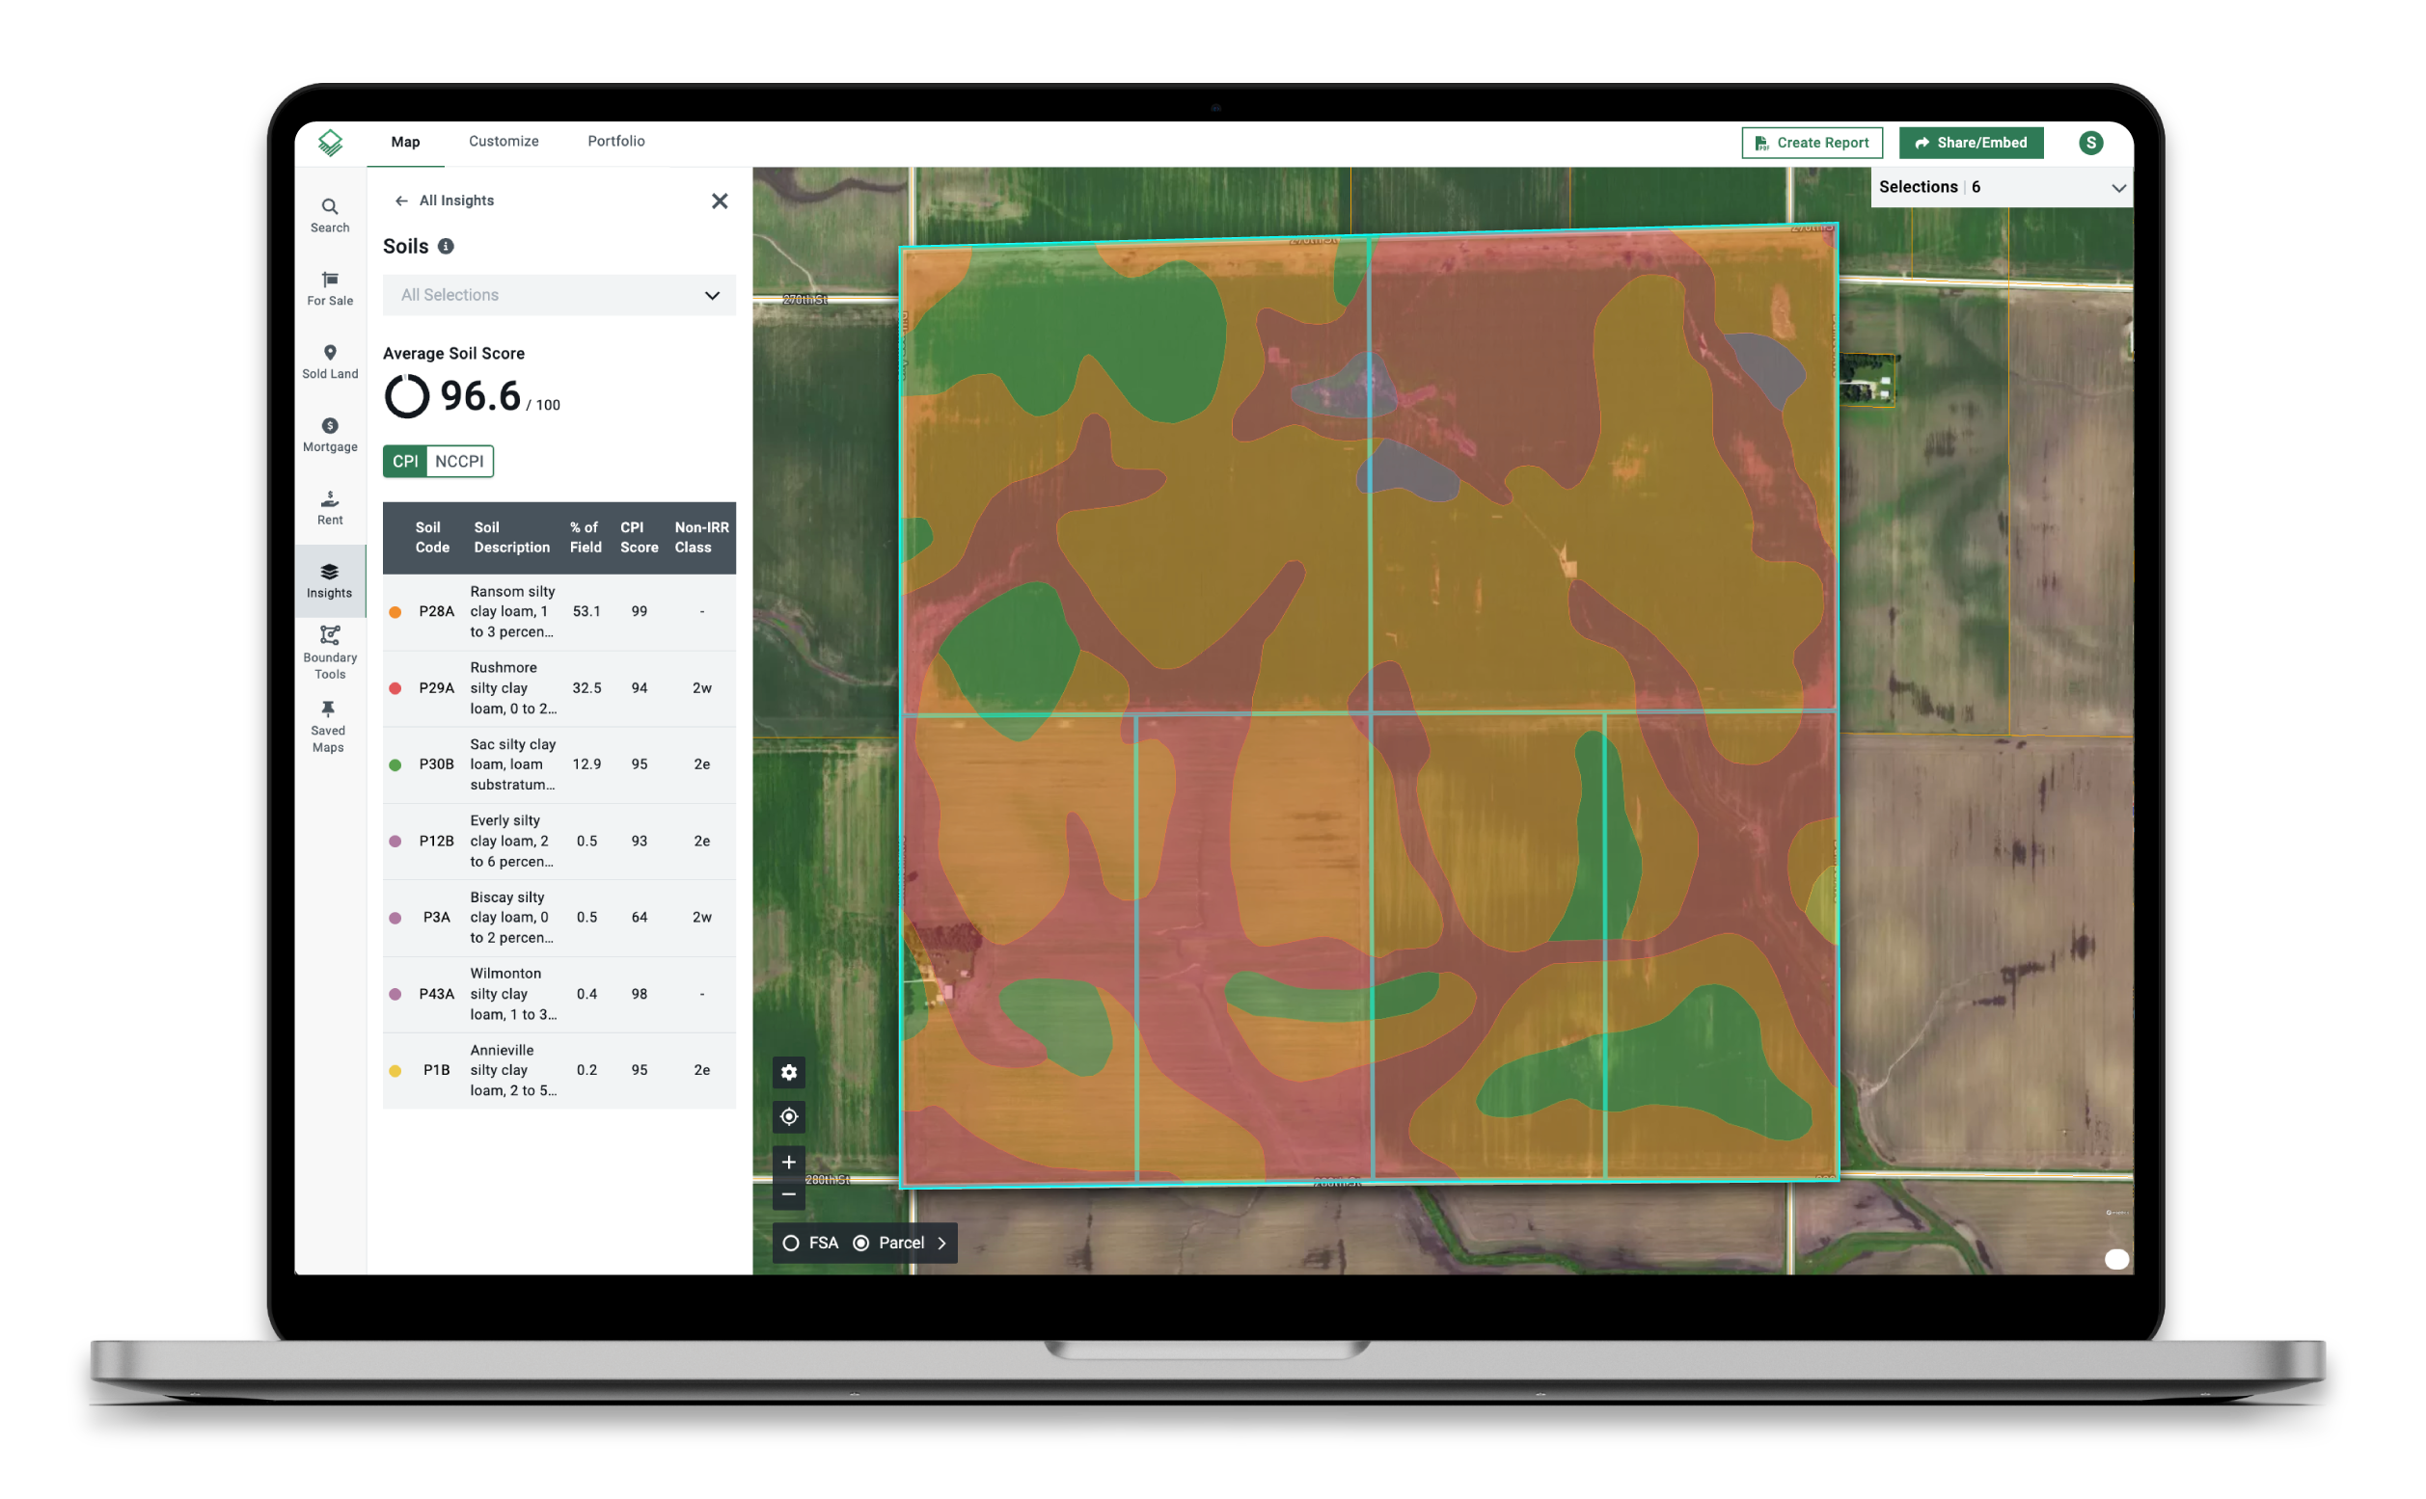
Task: Open the Rent insights panel
Action: coord(328,507)
